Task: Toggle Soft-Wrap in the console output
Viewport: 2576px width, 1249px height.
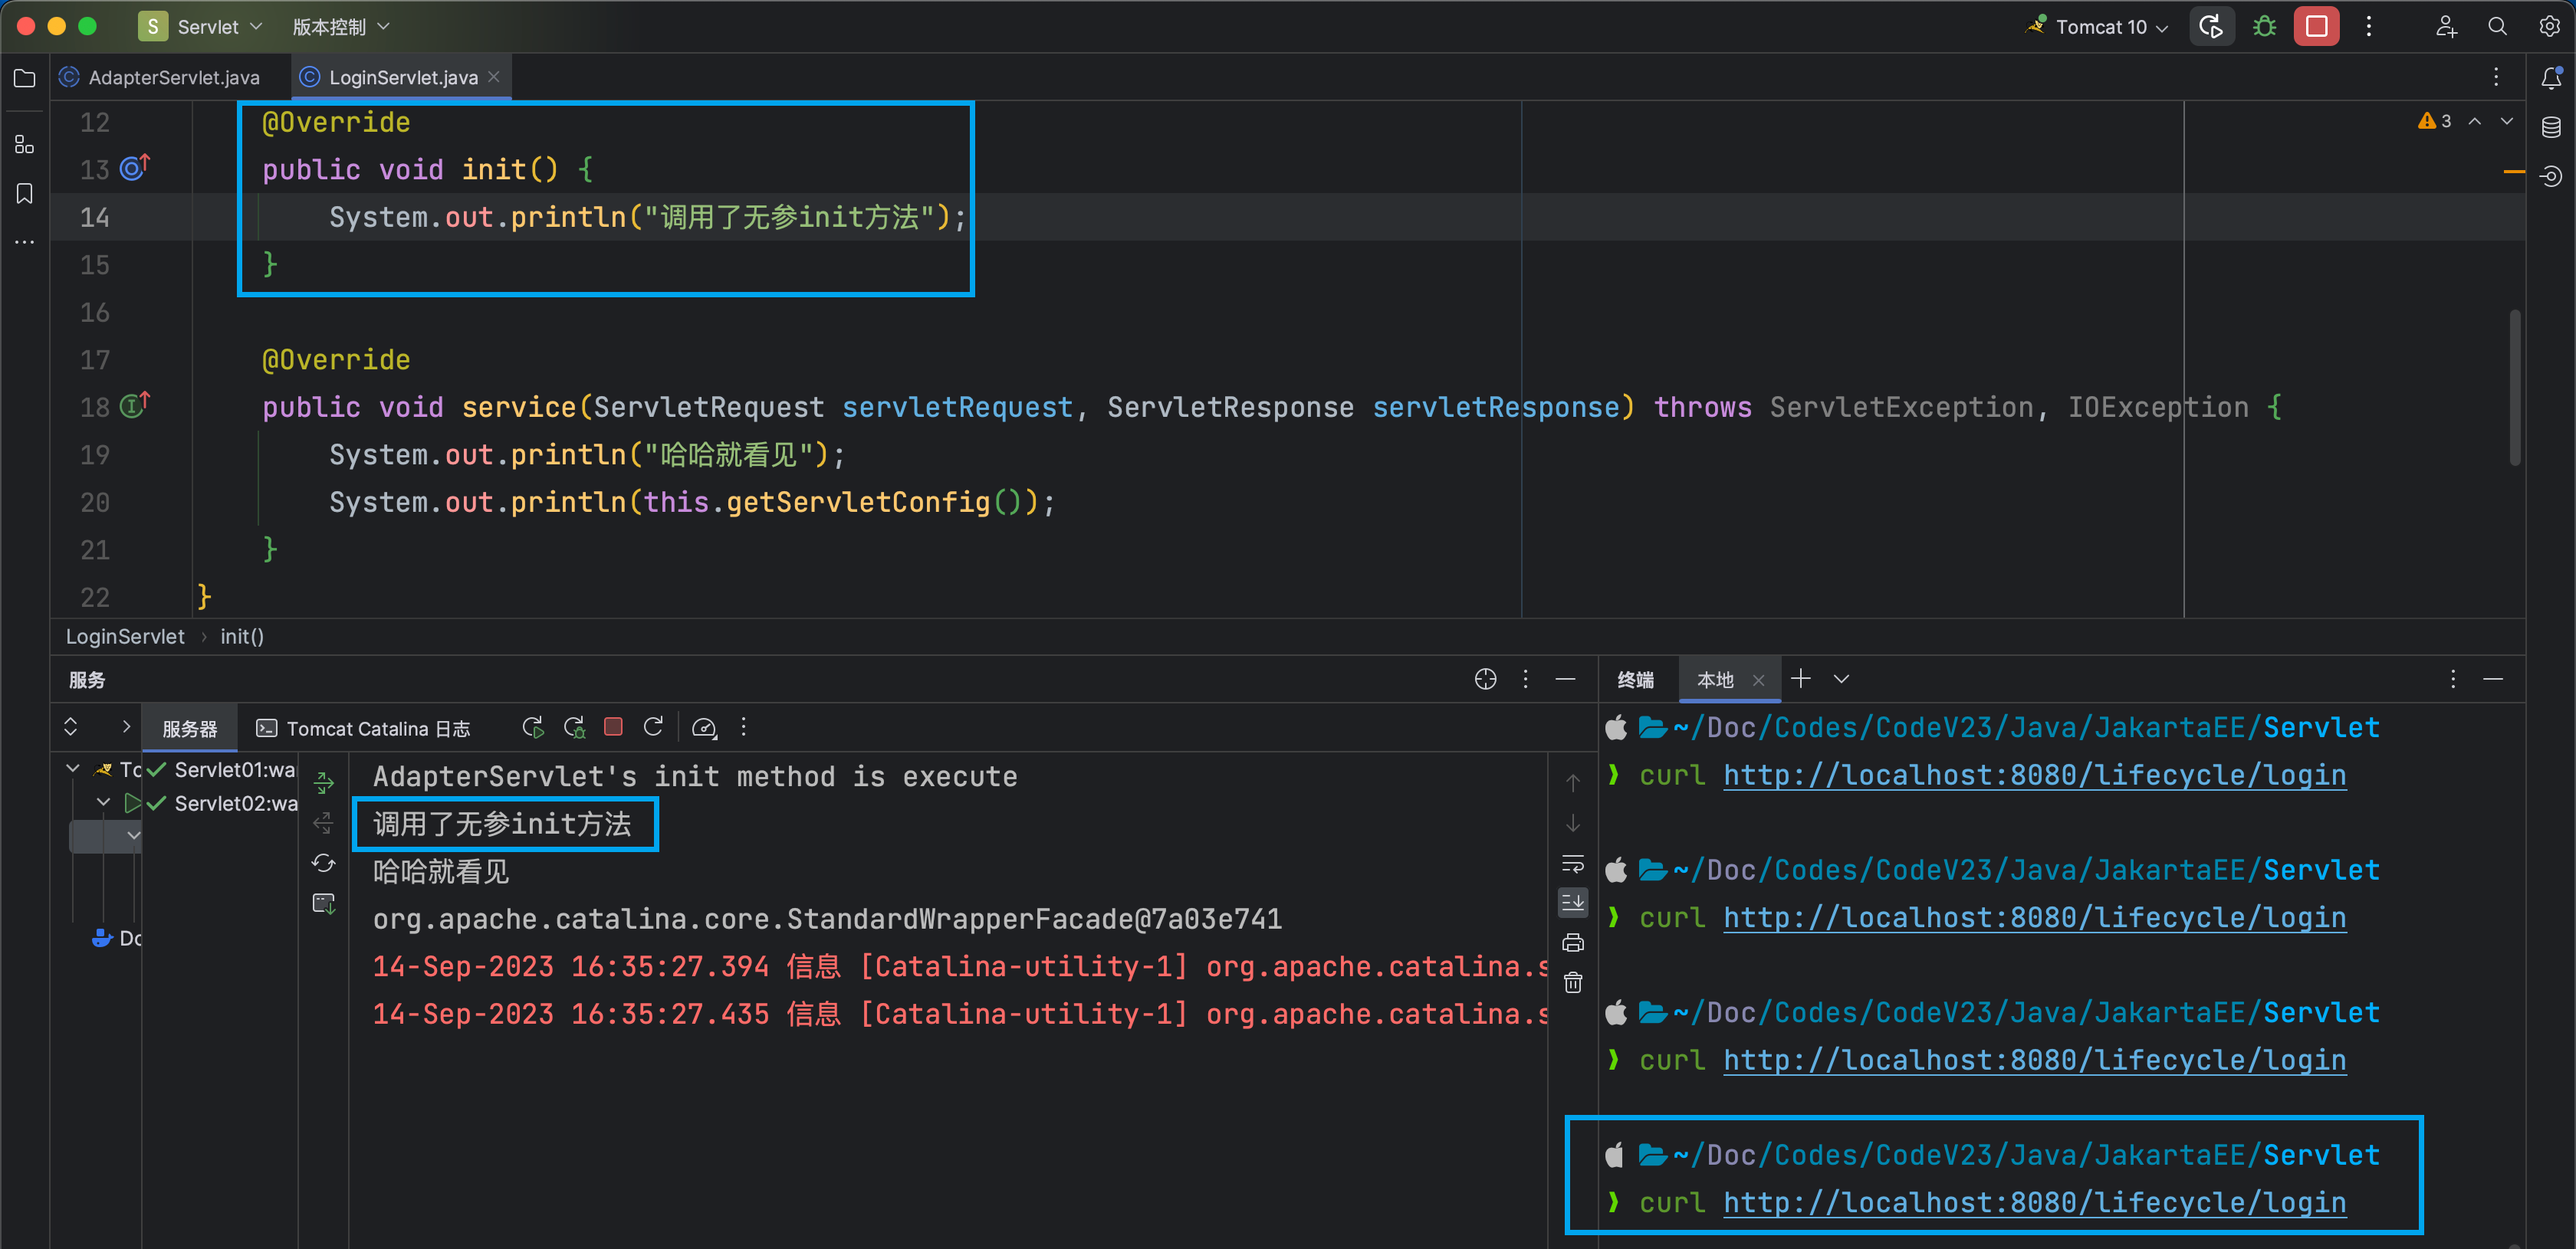Action: (x=1573, y=862)
